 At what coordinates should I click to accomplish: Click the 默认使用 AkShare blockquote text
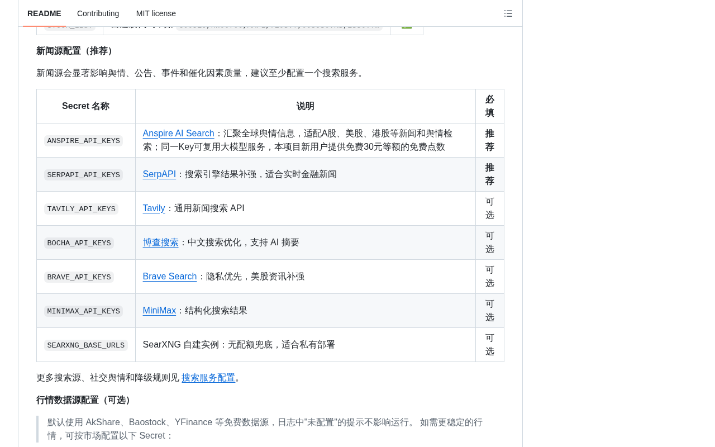click(265, 429)
